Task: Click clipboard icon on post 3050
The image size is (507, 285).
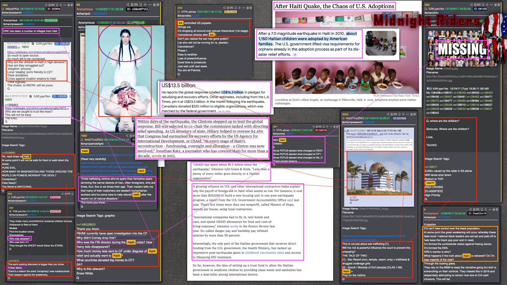Action: tap(411, 114)
